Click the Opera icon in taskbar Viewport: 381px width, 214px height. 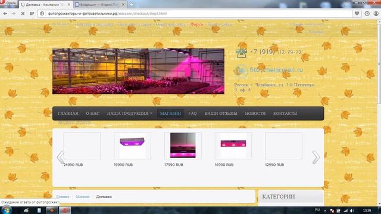[x=65, y=210]
